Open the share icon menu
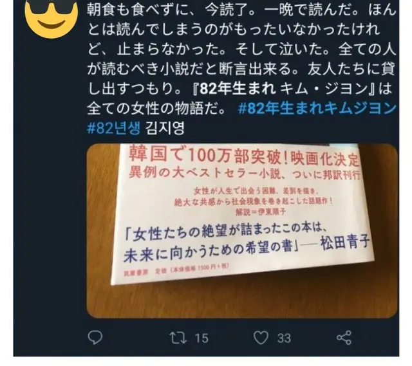The height and width of the screenshot is (366, 412). coord(344,338)
